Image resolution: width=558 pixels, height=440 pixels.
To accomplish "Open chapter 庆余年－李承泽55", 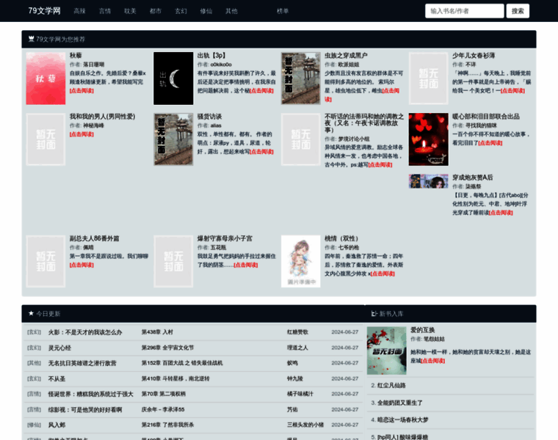I will pyautogui.click(x=163, y=409).
